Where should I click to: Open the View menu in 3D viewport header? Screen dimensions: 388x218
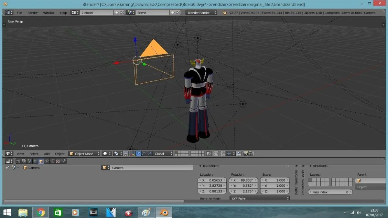click(x=20, y=154)
